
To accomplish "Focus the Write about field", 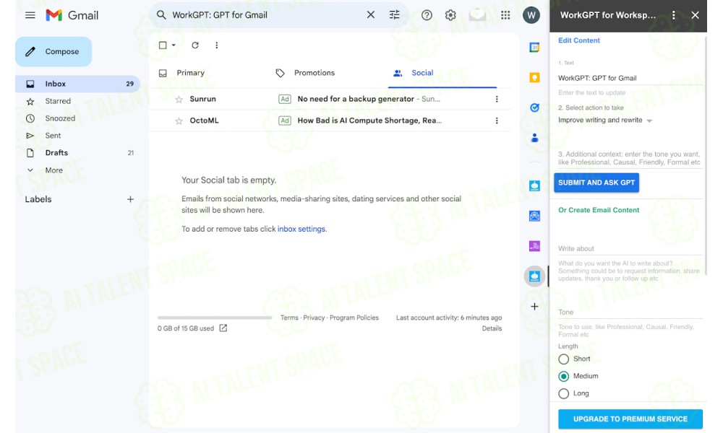I will [630, 248].
